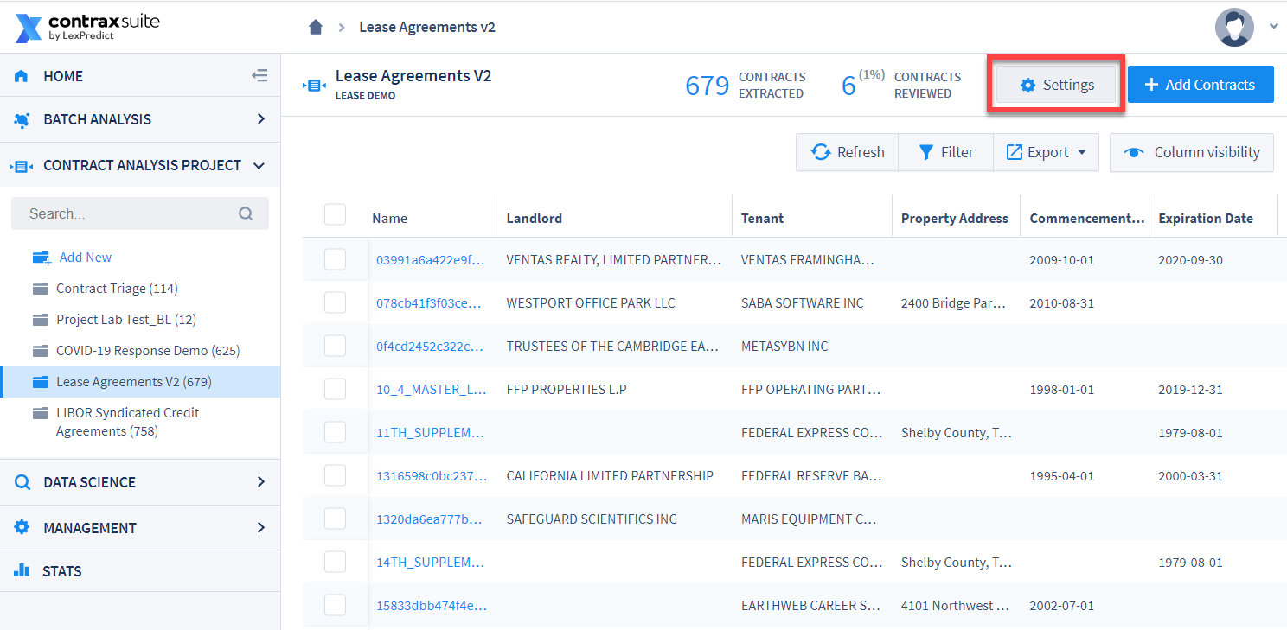Image resolution: width=1287 pixels, height=630 pixels.
Task: Sort by the Landlord column header
Action: pos(534,218)
